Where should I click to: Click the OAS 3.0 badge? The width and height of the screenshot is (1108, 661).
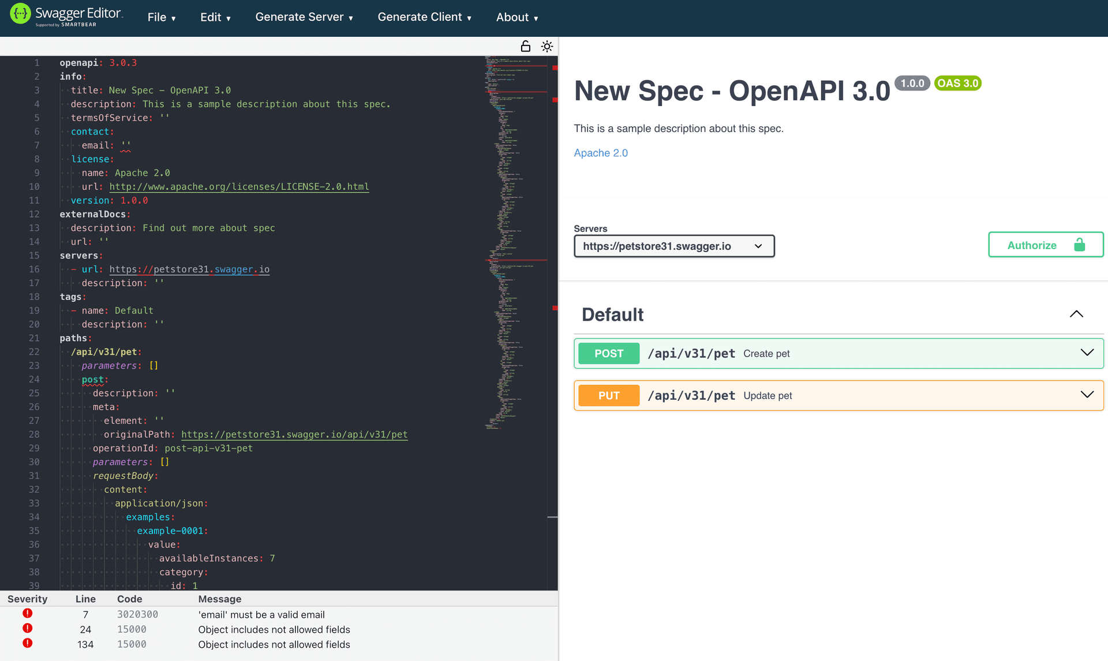957,83
